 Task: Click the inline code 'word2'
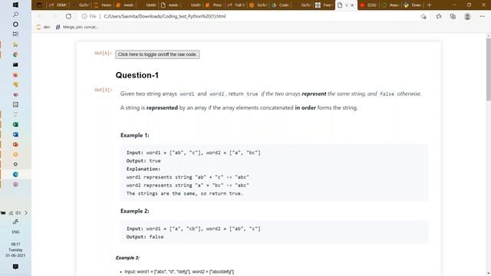point(216,94)
